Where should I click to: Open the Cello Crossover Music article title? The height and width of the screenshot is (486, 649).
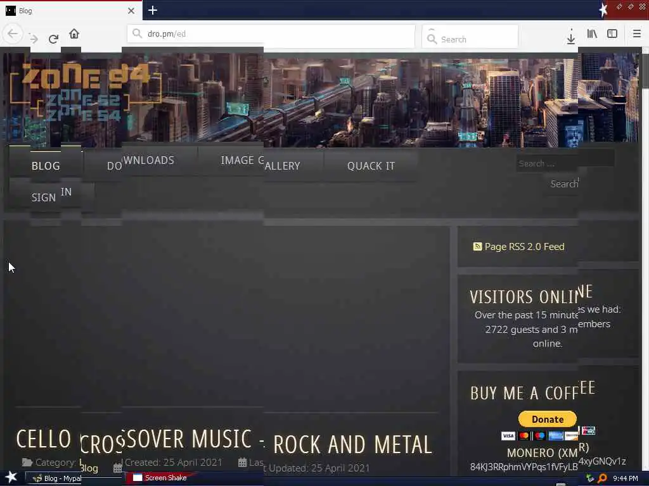click(224, 441)
